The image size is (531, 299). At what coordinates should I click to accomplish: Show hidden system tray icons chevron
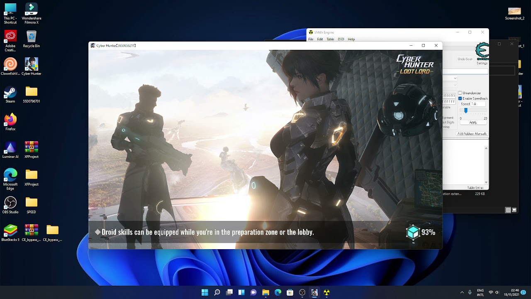pos(462,292)
